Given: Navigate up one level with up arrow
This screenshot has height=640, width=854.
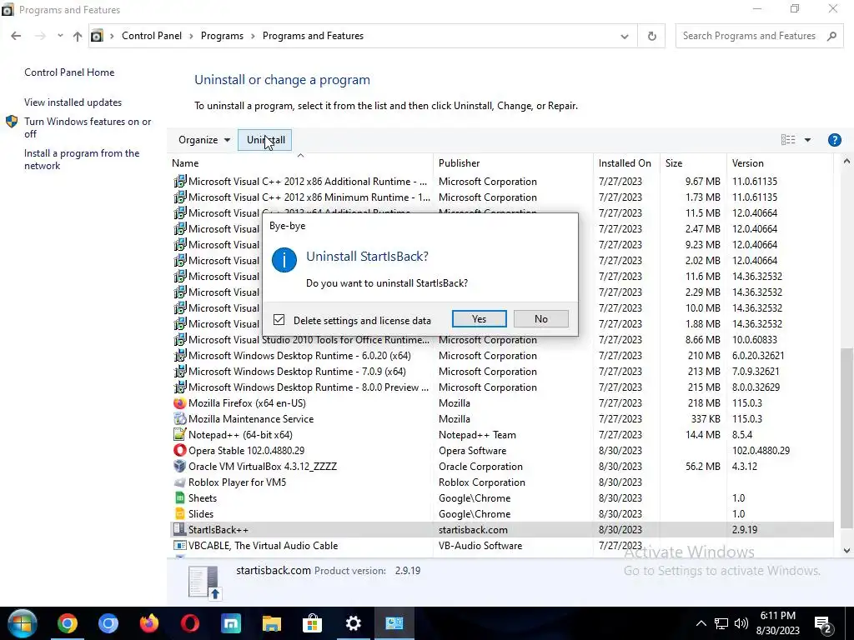Looking at the screenshot, I should [78, 36].
